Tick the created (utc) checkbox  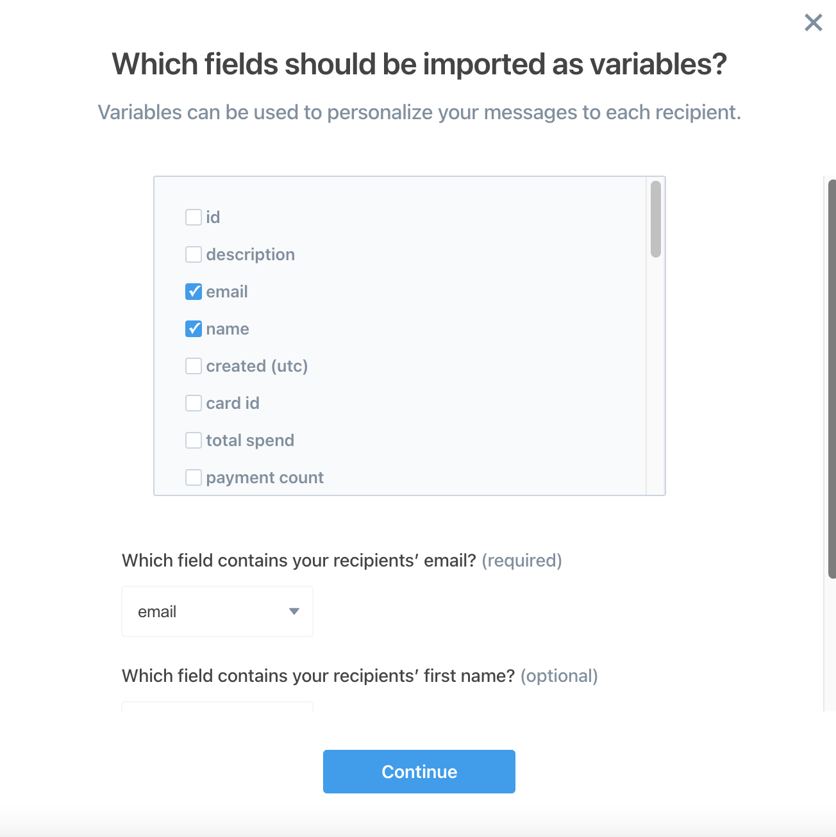point(194,366)
